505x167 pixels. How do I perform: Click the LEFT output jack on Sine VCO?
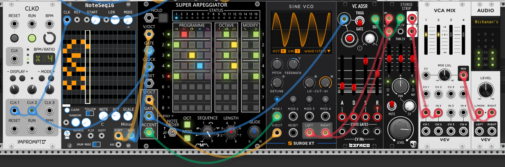pos(309,133)
